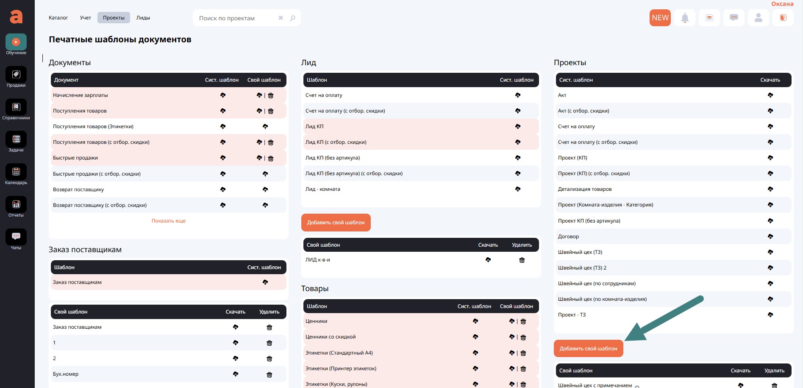The image size is (803, 388).
Task: Delete the custom ЛИД к-в-и template
Action: pyautogui.click(x=522, y=260)
